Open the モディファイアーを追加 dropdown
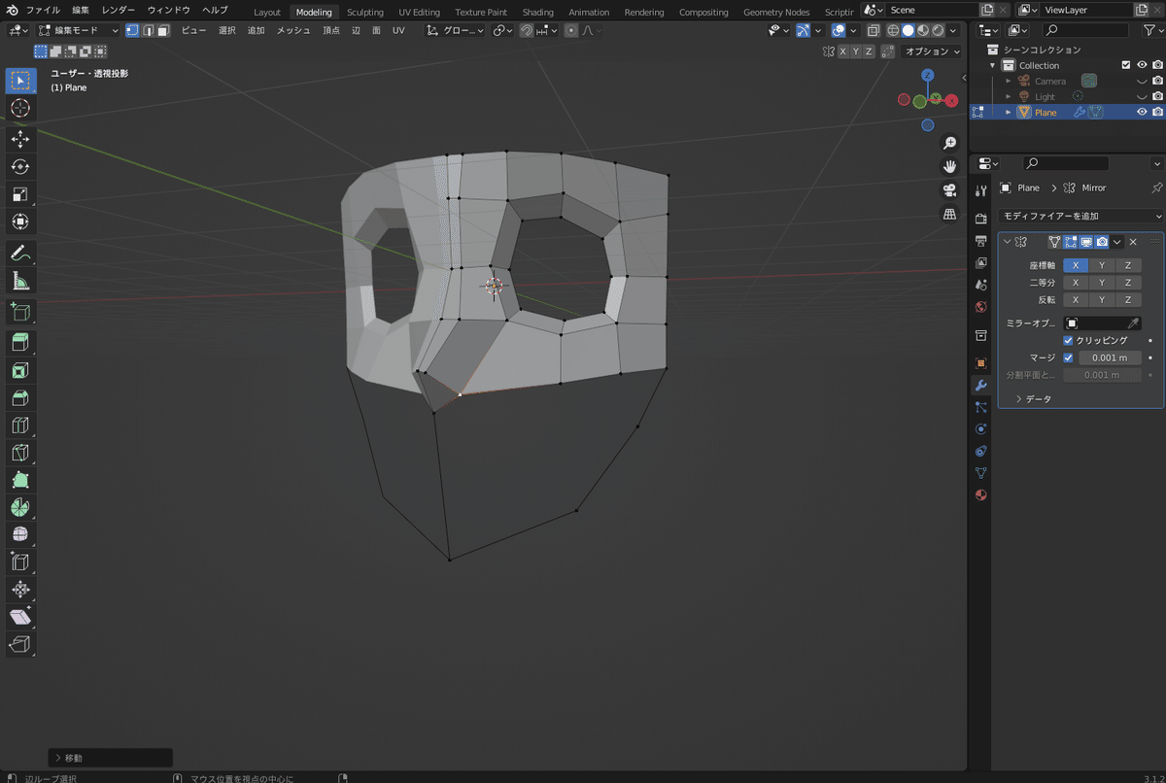Viewport: 1166px width, 783px height. (1080, 216)
